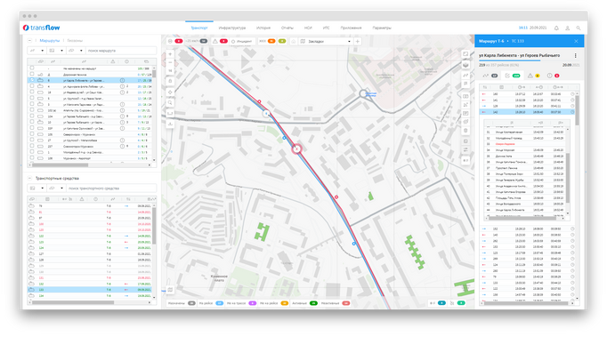The height and width of the screenshot is (337, 607).
Task: Tick the checkbox for route 18 row
Action: point(32,92)
